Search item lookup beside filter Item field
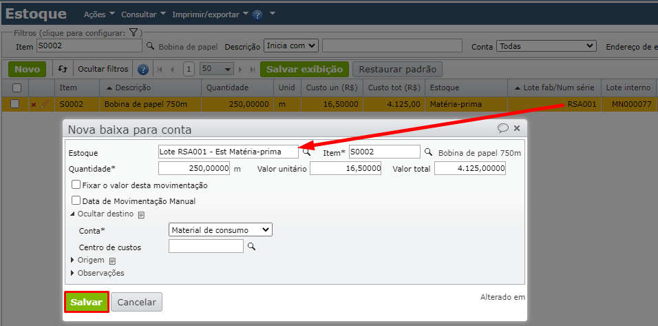658x326 pixels. (x=150, y=45)
